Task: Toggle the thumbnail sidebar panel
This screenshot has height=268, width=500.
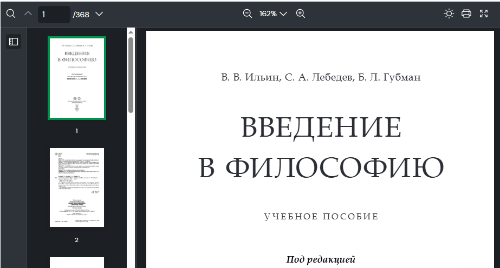Action: 14,42
